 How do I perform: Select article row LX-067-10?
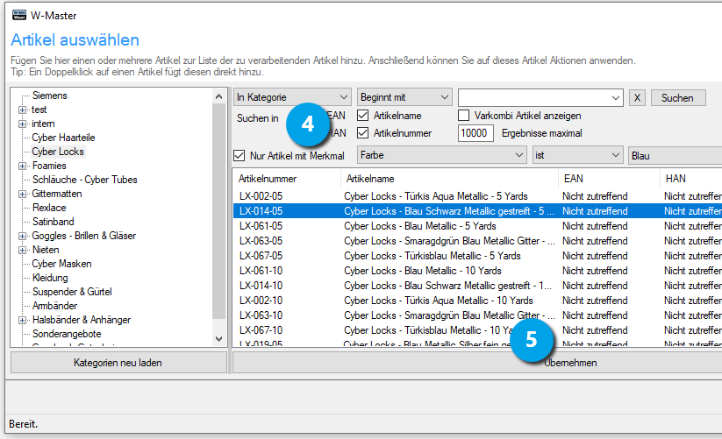click(x=477, y=330)
